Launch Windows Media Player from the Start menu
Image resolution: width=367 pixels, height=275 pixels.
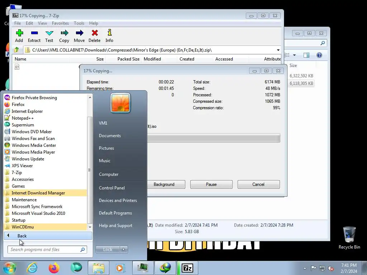[33, 152]
